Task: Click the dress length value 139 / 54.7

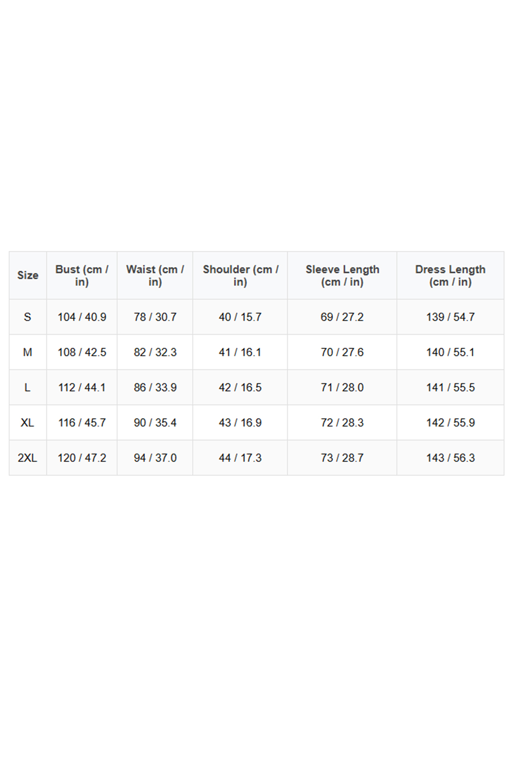Action: click(x=450, y=317)
